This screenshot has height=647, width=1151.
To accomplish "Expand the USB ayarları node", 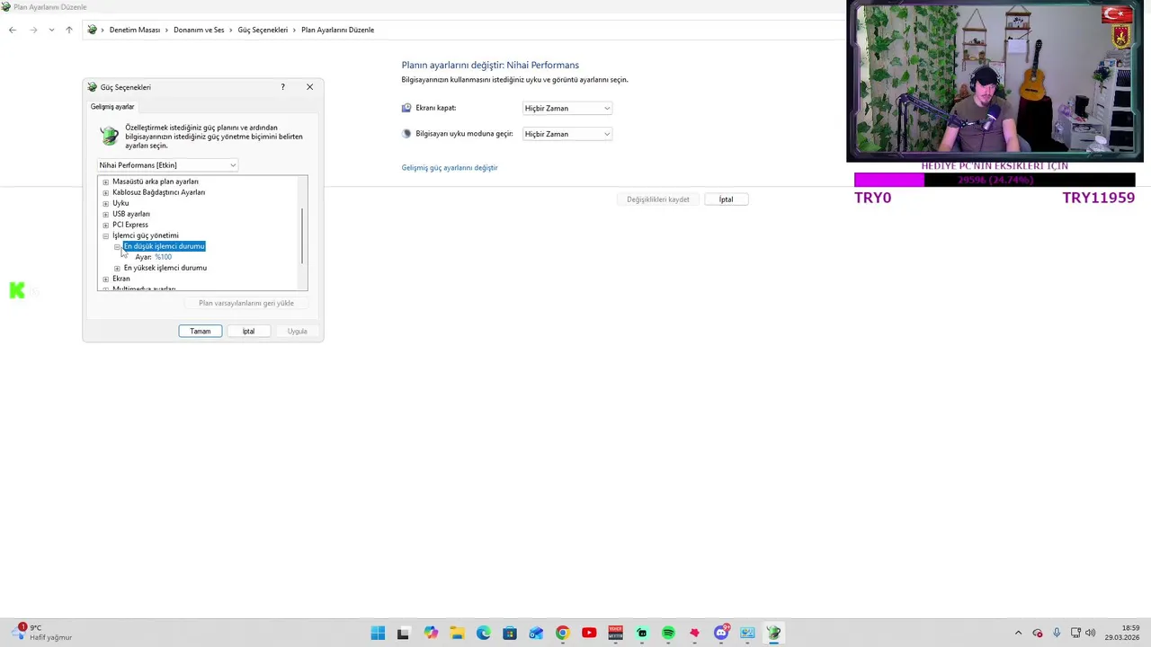I will point(105,214).
